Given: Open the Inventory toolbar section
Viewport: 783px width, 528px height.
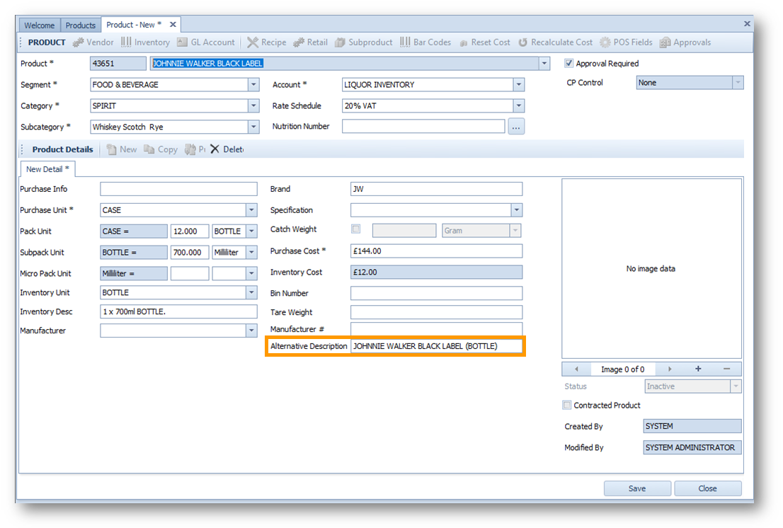Looking at the screenshot, I should [x=145, y=42].
